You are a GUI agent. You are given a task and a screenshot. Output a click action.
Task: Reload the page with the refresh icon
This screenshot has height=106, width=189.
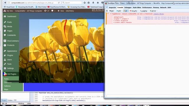pyautogui.click(x=59, y=3)
